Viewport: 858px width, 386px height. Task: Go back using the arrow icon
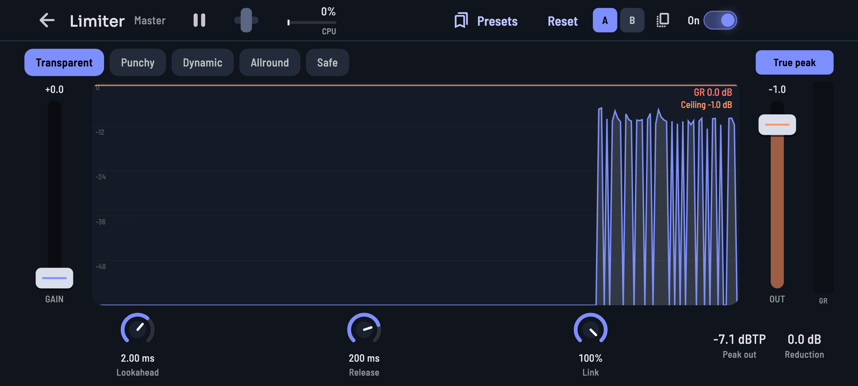click(x=47, y=20)
